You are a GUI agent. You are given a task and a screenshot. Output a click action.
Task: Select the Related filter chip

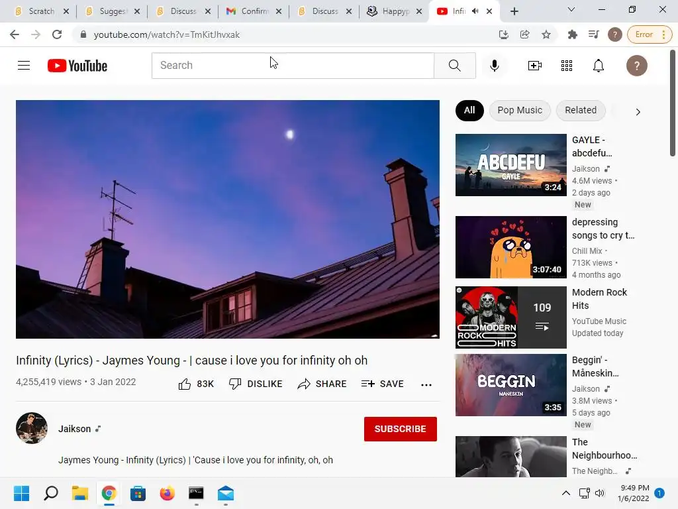(x=581, y=111)
